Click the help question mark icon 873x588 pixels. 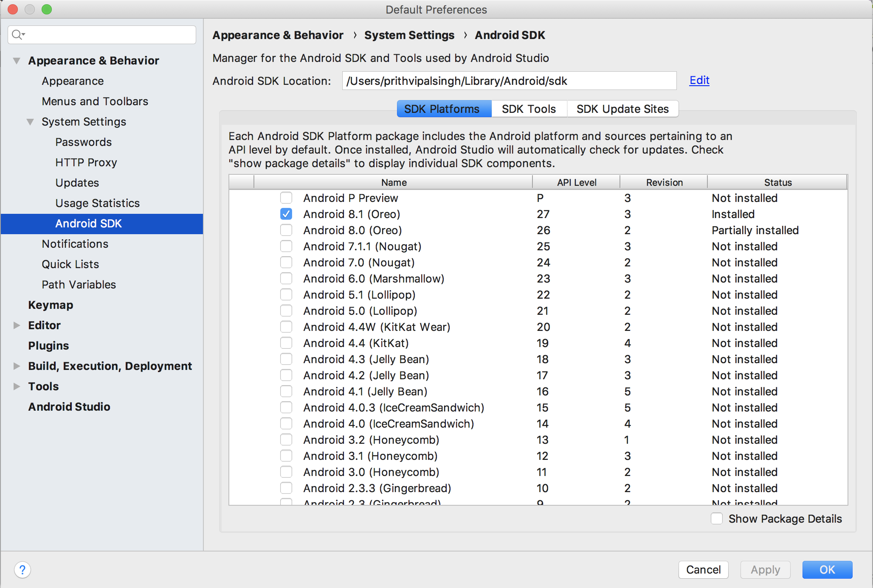(23, 570)
